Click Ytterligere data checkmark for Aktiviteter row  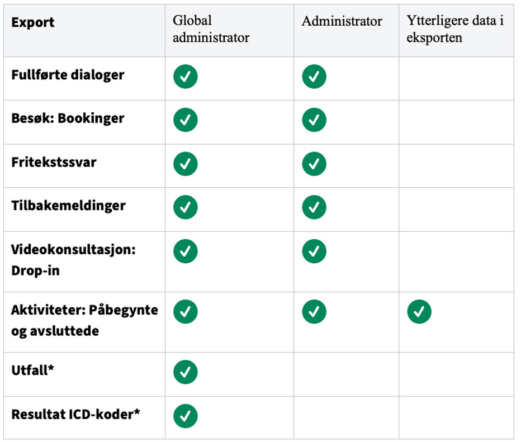point(419,312)
